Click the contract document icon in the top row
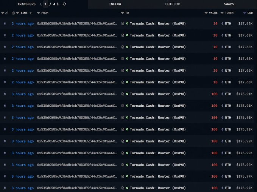257x192 pixels. tap(123, 23)
